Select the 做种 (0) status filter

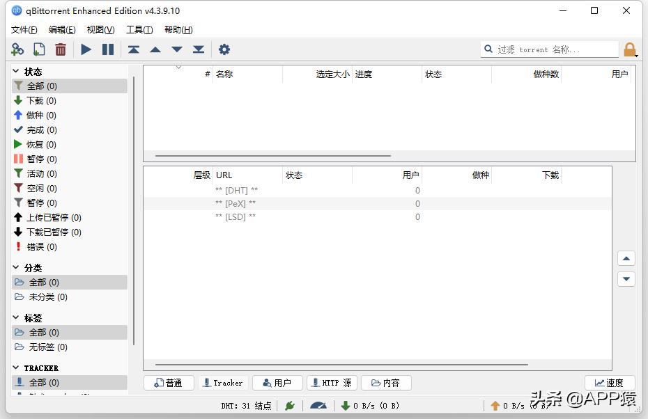pyautogui.click(x=70, y=115)
